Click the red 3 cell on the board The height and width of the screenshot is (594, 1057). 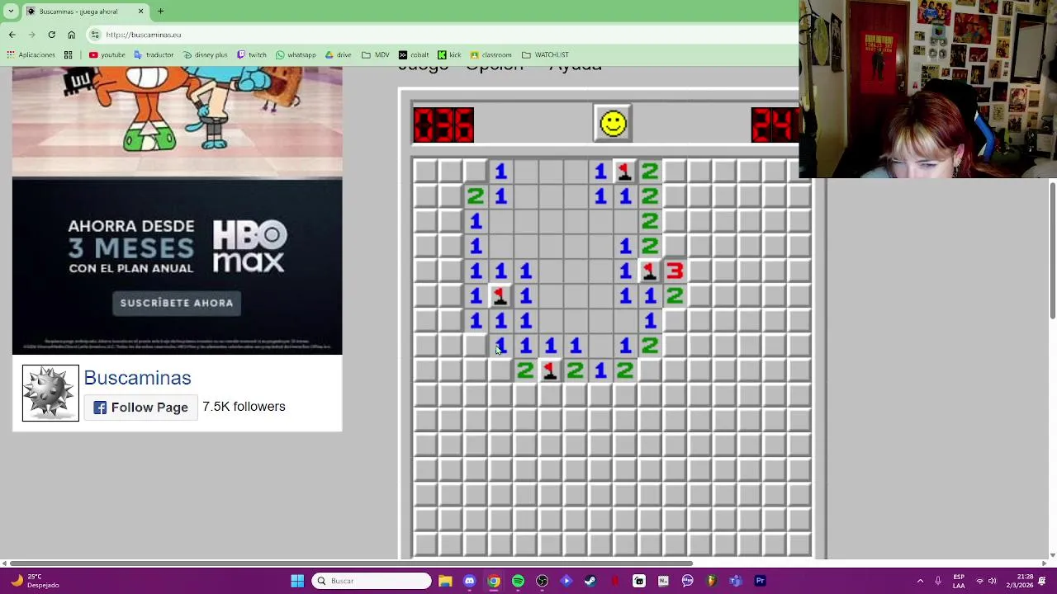[x=675, y=271]
